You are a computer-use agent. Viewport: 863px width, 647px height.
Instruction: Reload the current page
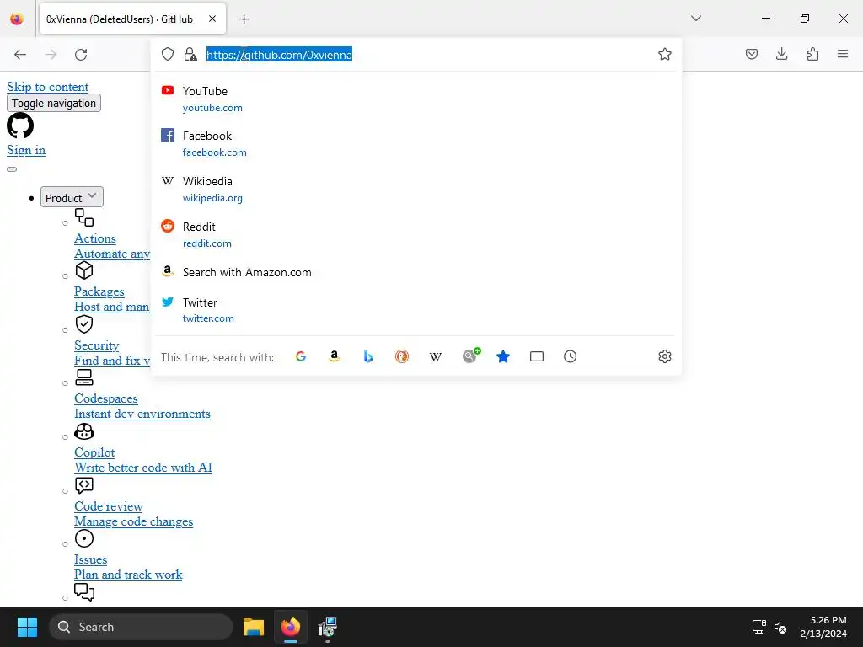point(81,54)
